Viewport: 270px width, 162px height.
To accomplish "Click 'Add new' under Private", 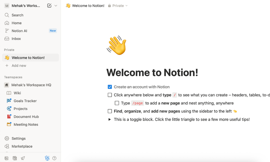I will tap(19, 66).
